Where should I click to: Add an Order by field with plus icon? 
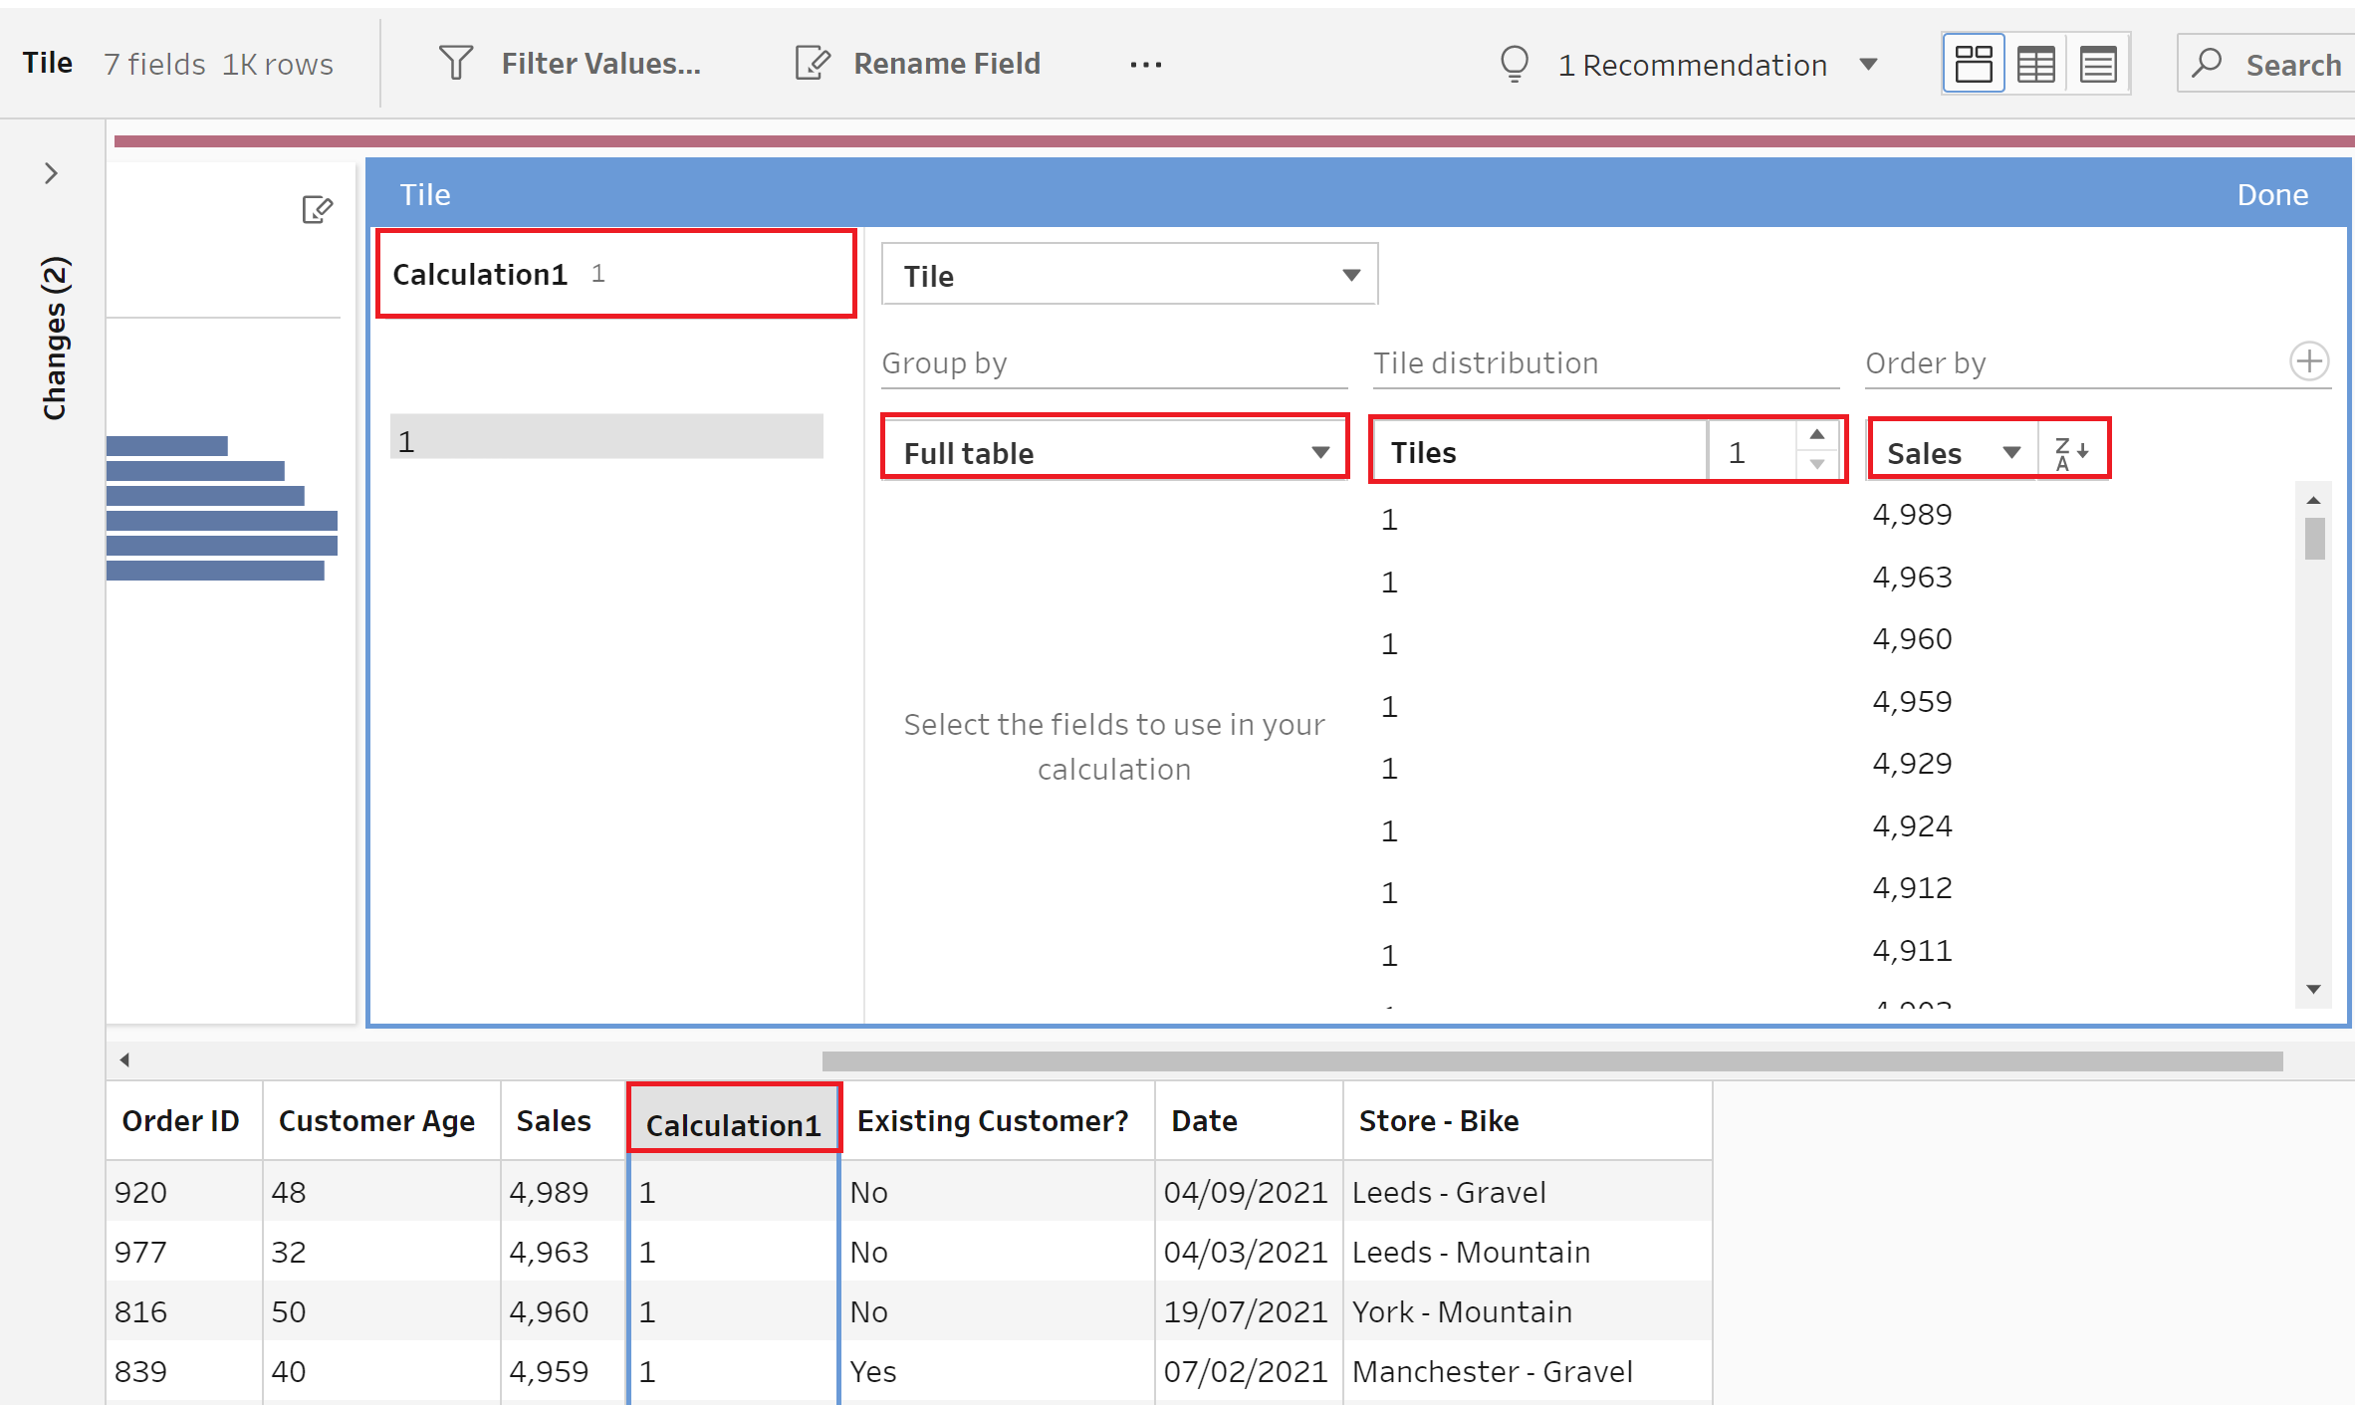[x=2308, y=361]
